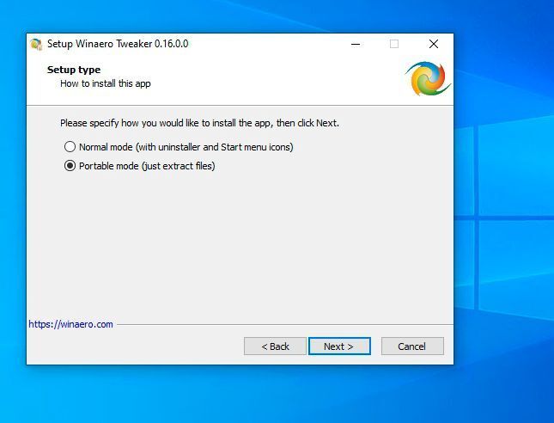554x423 pixels.
Task: Minimize the setup window
Action: [x=356, y=44]
